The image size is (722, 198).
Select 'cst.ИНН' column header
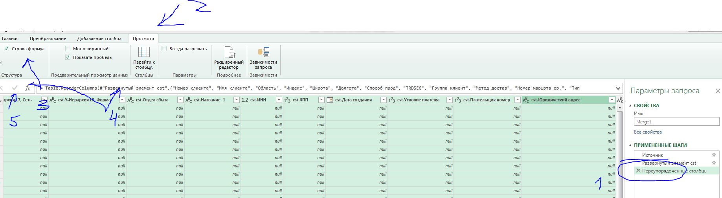pos(262,100)
